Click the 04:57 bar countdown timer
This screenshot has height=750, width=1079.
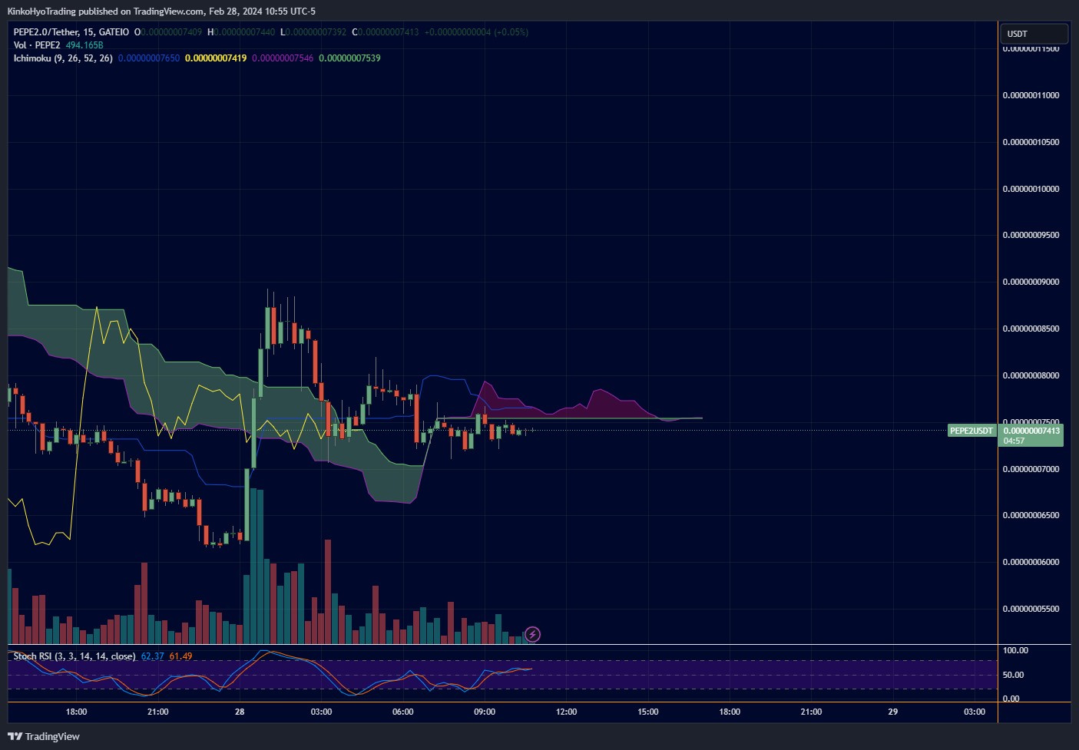click(1014, 441)
